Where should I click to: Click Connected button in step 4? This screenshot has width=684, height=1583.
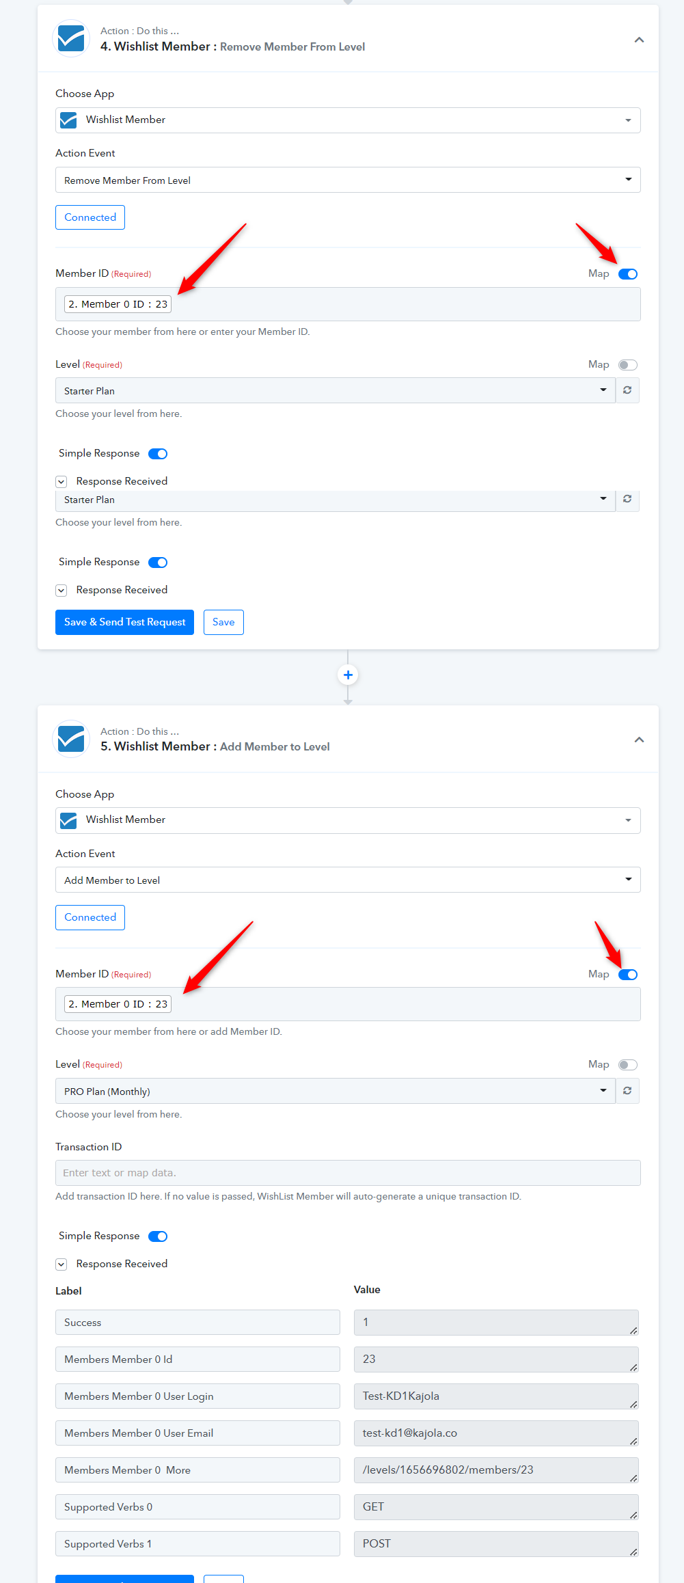[x=90, y=217]
